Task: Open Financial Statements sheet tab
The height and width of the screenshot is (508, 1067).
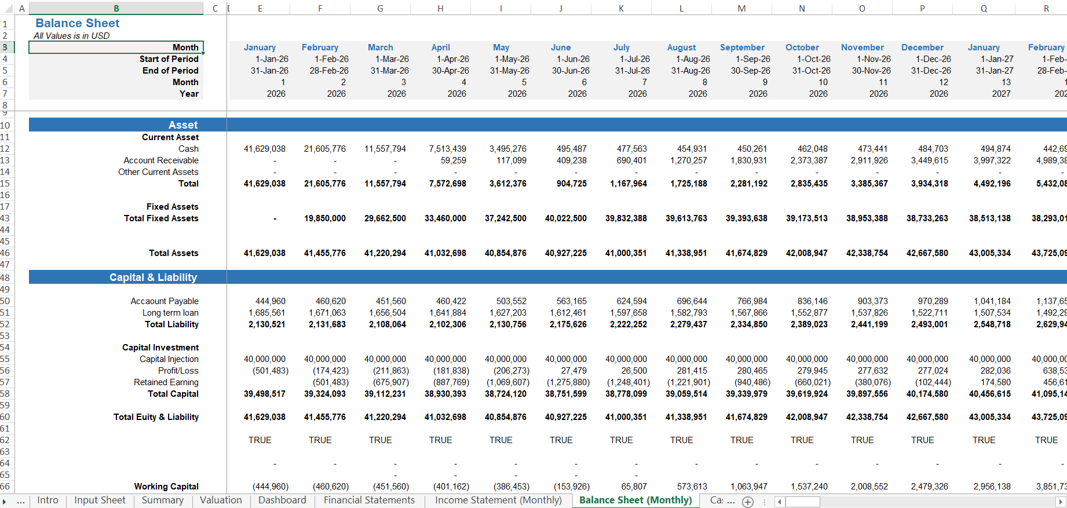Action: [369, 500]
